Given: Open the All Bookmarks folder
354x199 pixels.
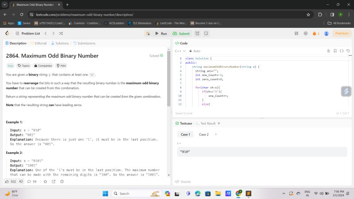Looking at the screenshot, I should tap(339, 23).
